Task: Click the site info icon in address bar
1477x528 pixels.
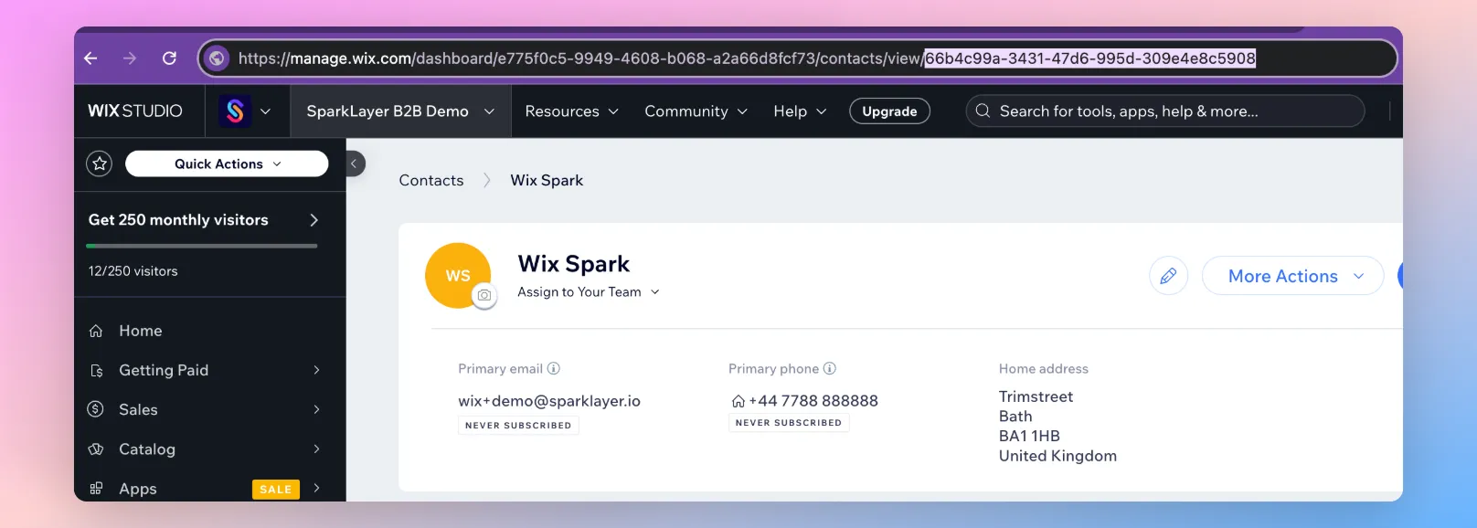Action: 217,58
